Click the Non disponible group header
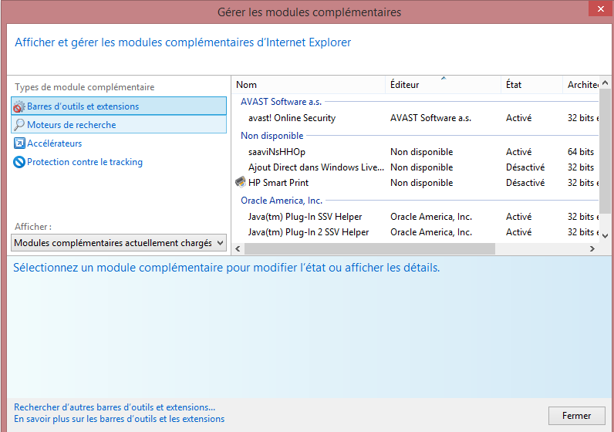614x432 pixels. point(272,136)
